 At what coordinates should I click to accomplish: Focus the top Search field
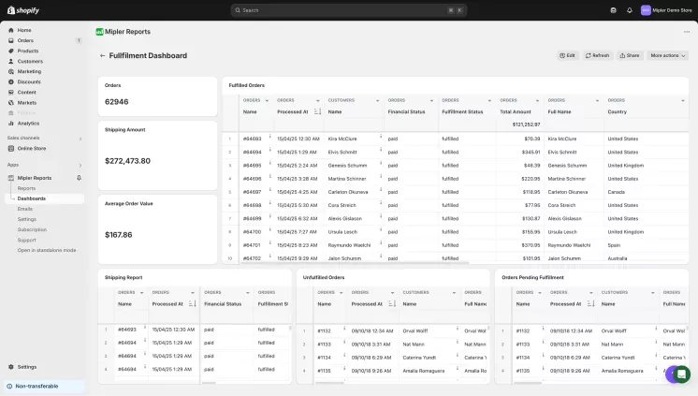pos(349,10)
